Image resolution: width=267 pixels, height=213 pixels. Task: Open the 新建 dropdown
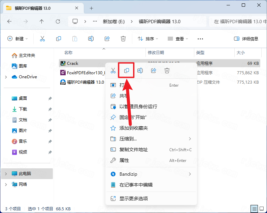[x=18, y=39]
